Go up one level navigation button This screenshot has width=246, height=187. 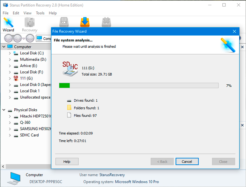pyautogui.click(x=30, y=38)
